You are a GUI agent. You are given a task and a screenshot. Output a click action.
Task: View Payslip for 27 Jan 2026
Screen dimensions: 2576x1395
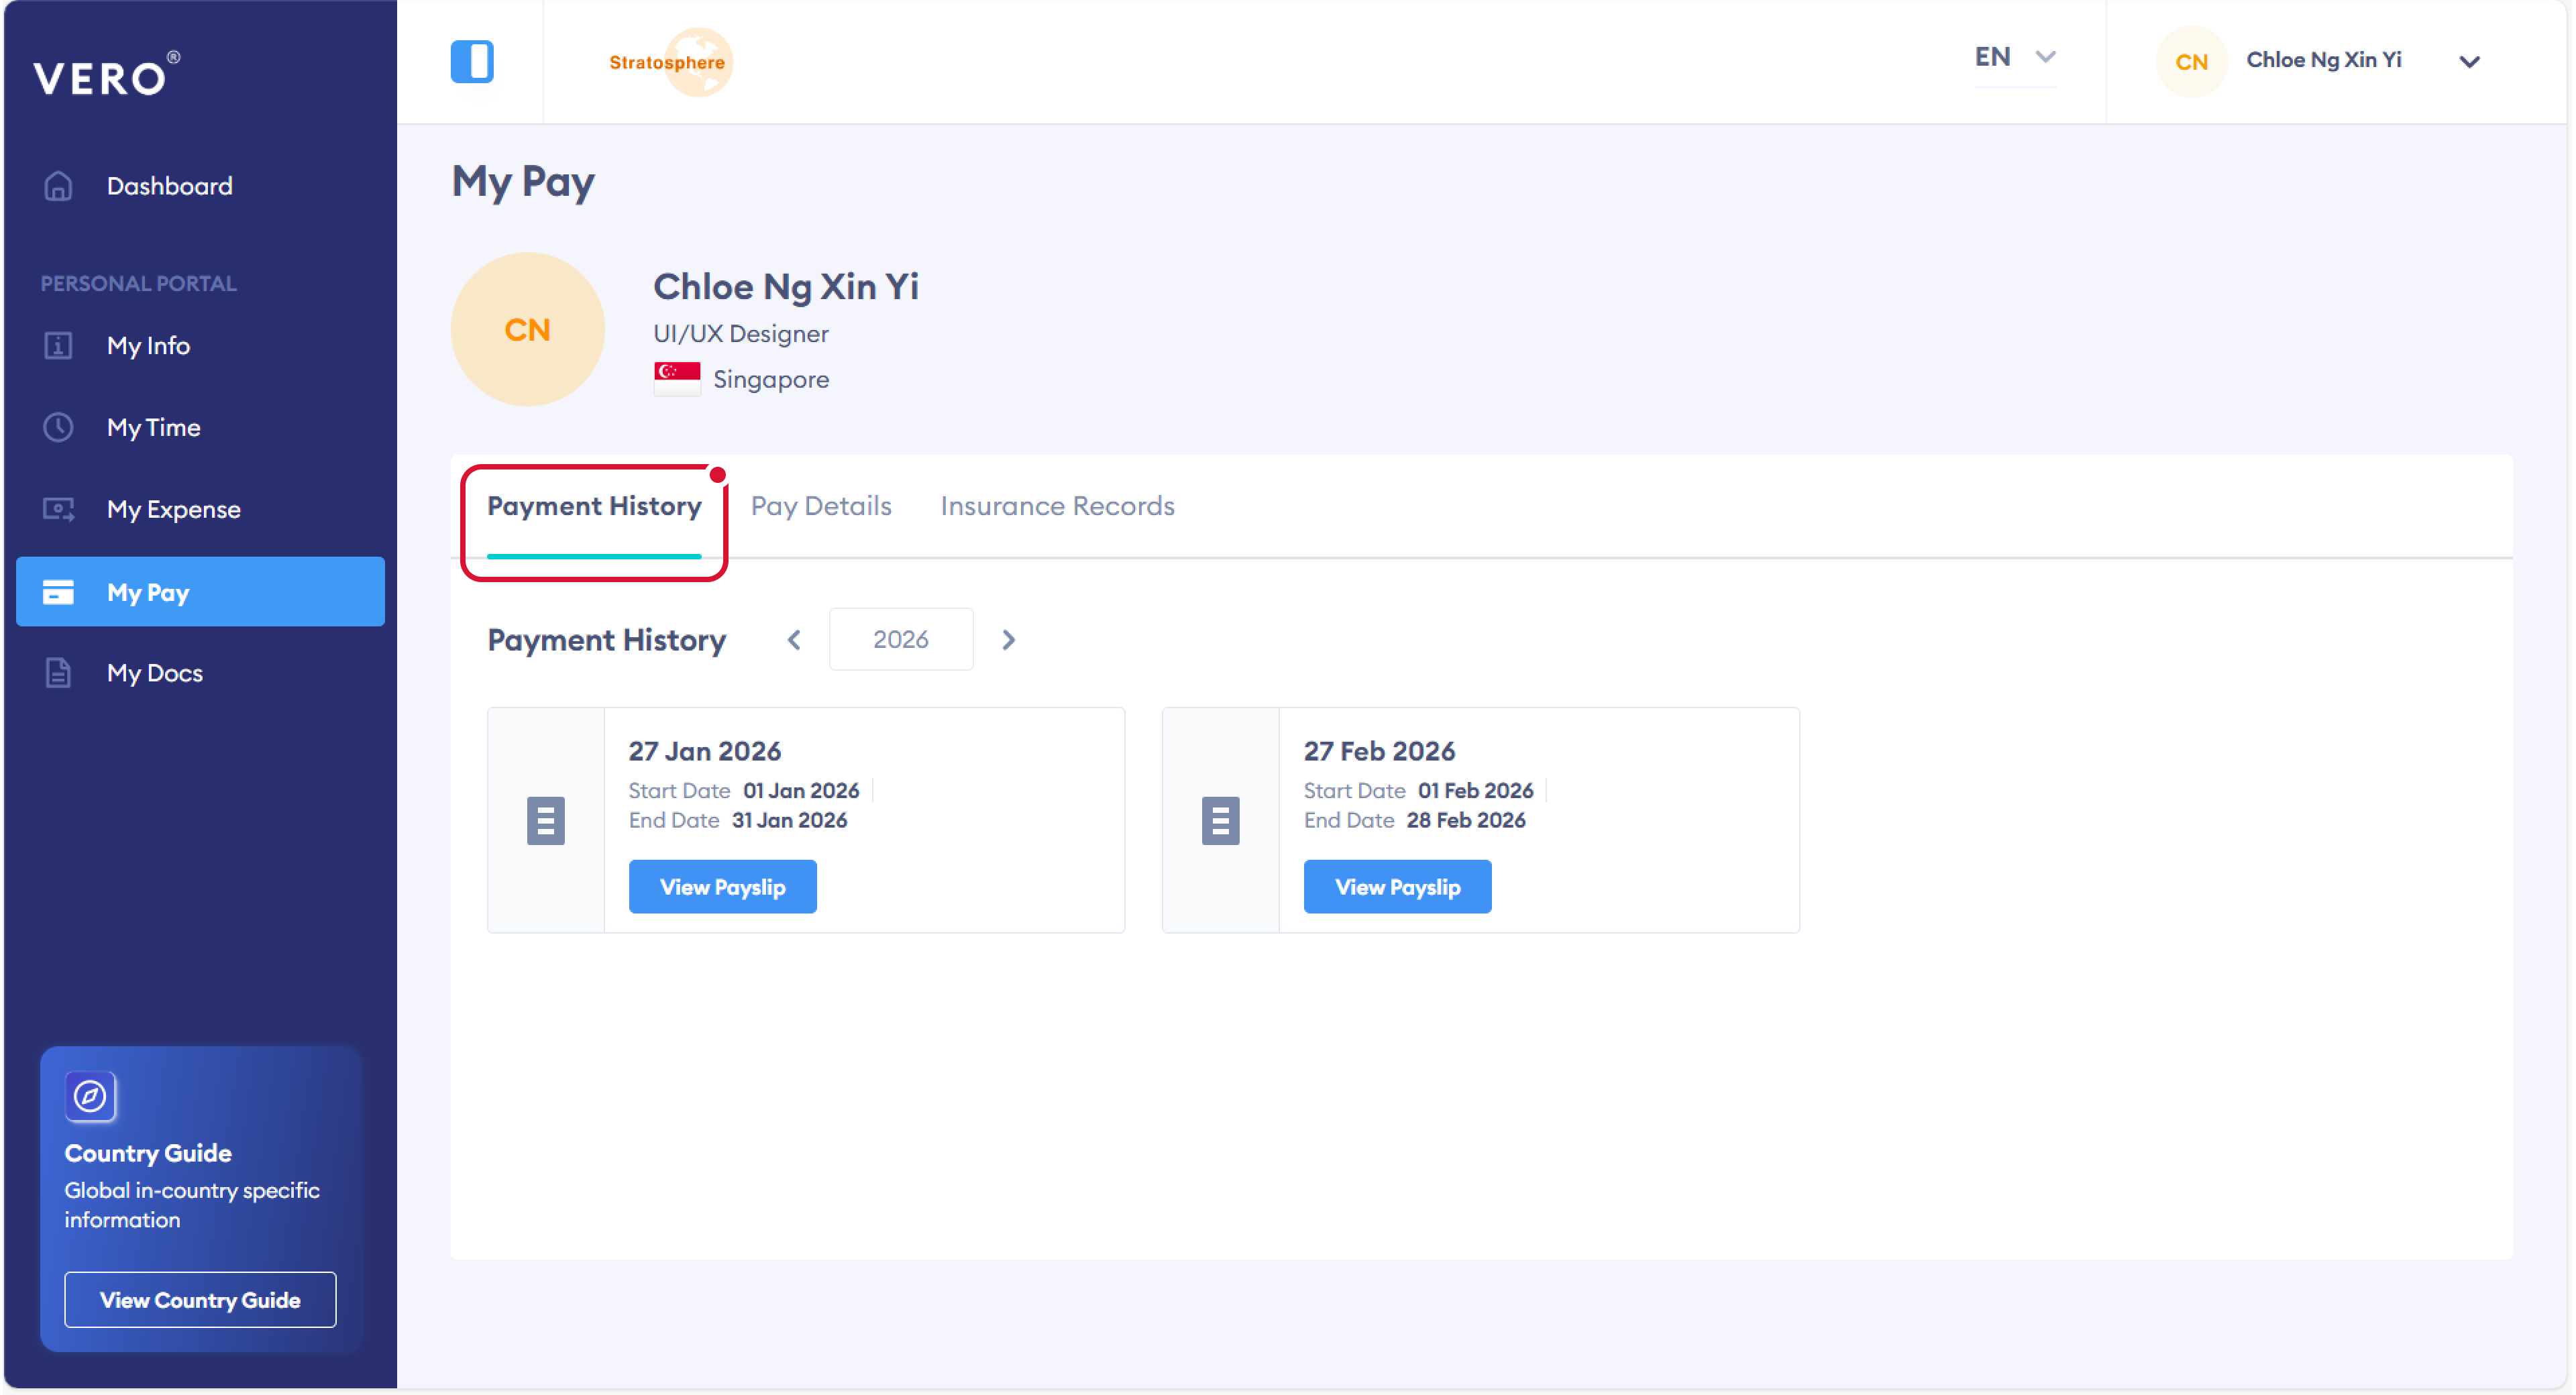click(722, 887)
